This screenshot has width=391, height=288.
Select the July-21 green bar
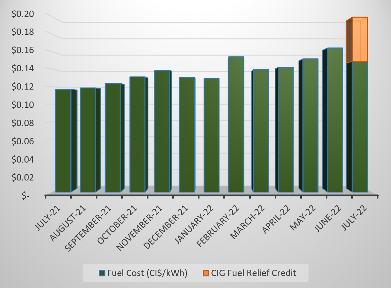click(x=63, y=141)
